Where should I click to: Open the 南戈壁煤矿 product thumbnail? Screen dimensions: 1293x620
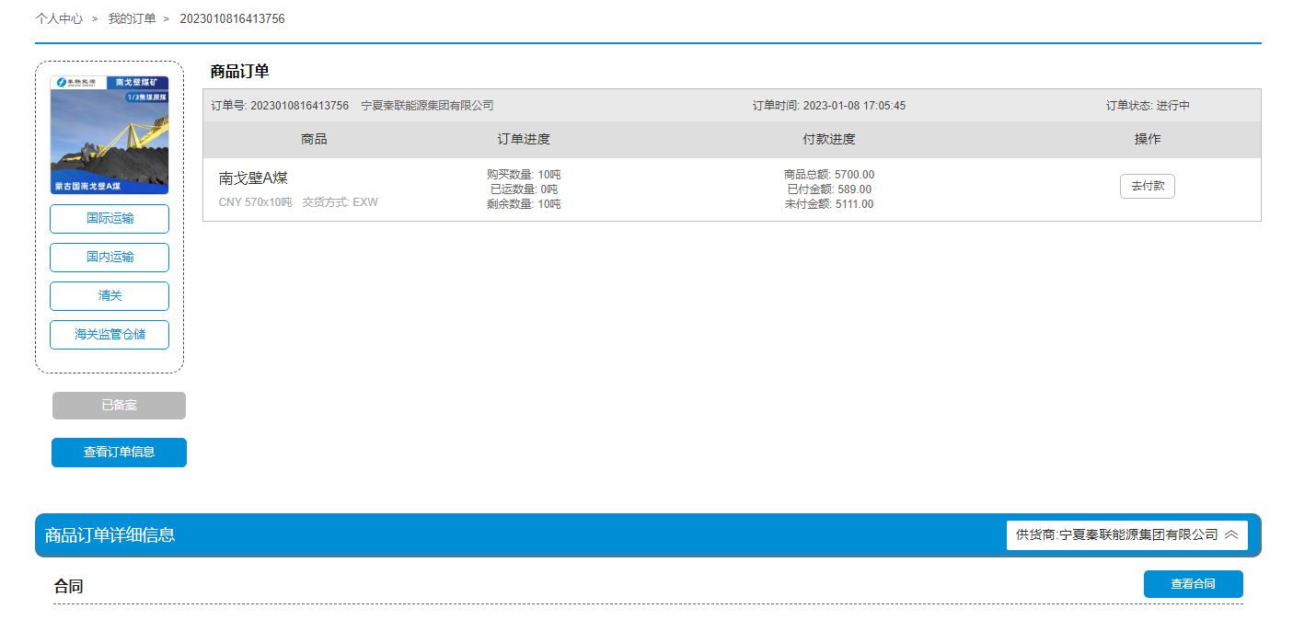(x=110, y=135)
